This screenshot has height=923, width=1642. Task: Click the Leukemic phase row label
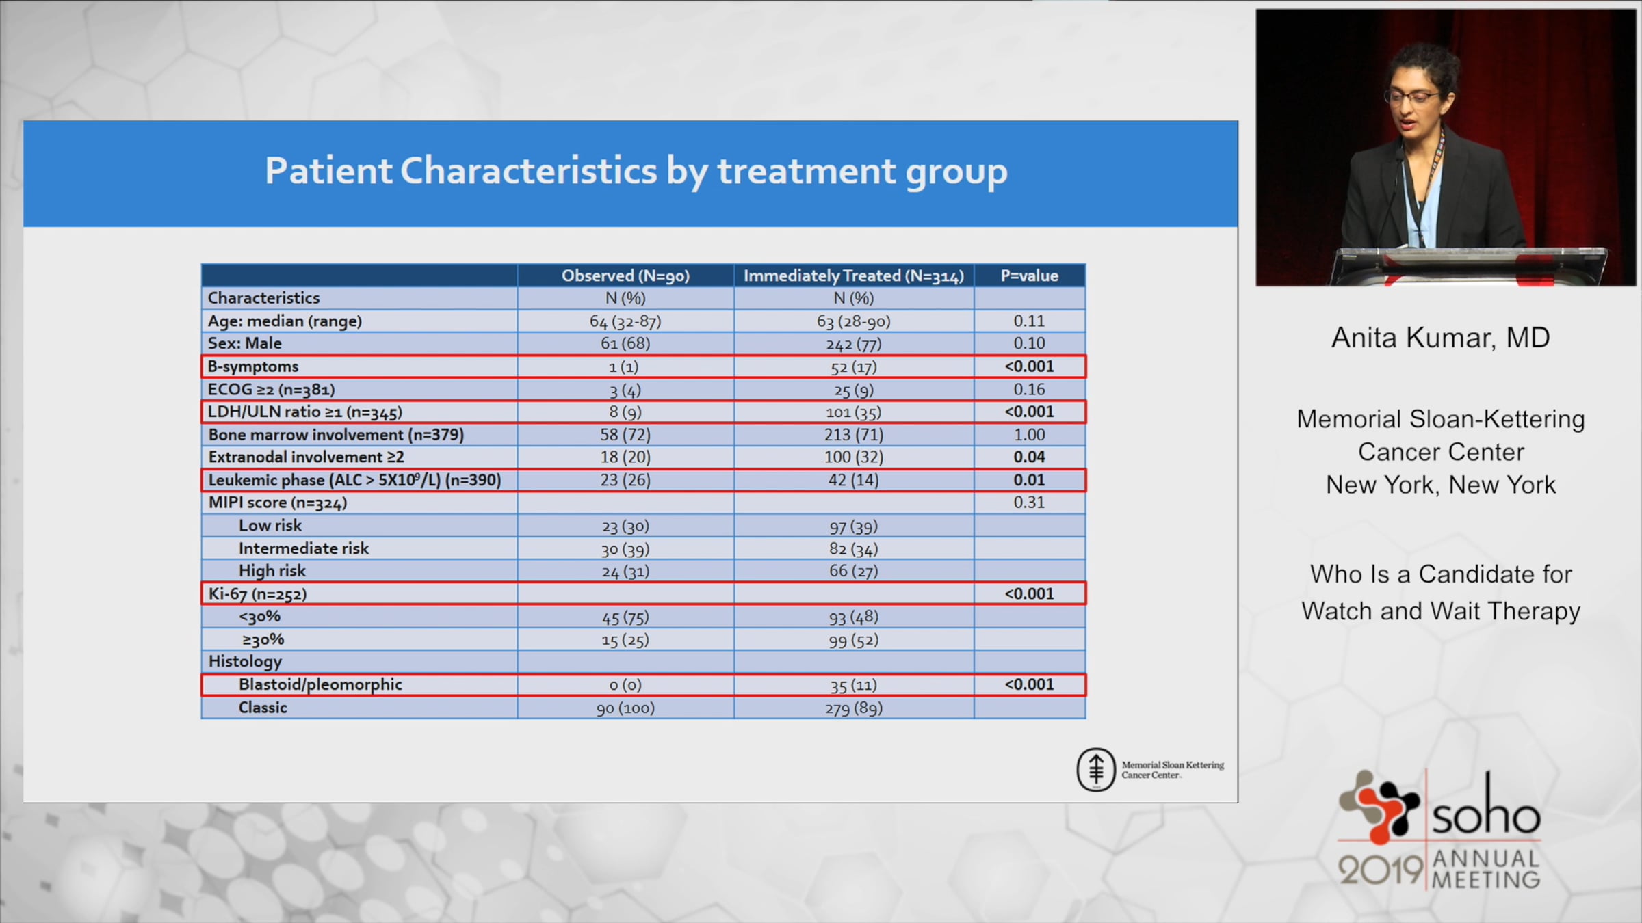(354, 480)
